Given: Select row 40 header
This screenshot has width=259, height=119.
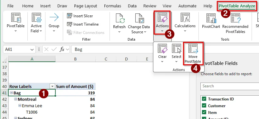Looking at the screenshot, I should (x=5, y=86).
